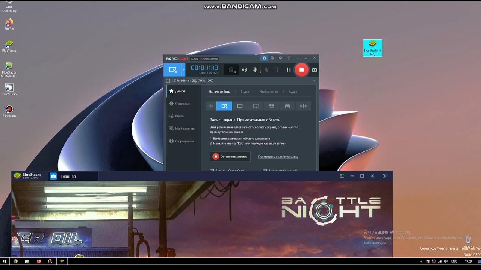Screen dimensions: 481x270
Task: Show hidden tray icons arrow
Action: (x=422, y=261)
